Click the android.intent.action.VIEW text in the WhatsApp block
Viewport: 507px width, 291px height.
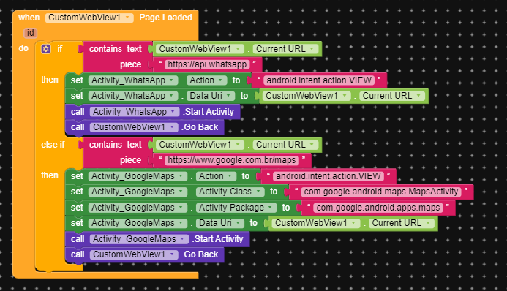click(319, 80)
